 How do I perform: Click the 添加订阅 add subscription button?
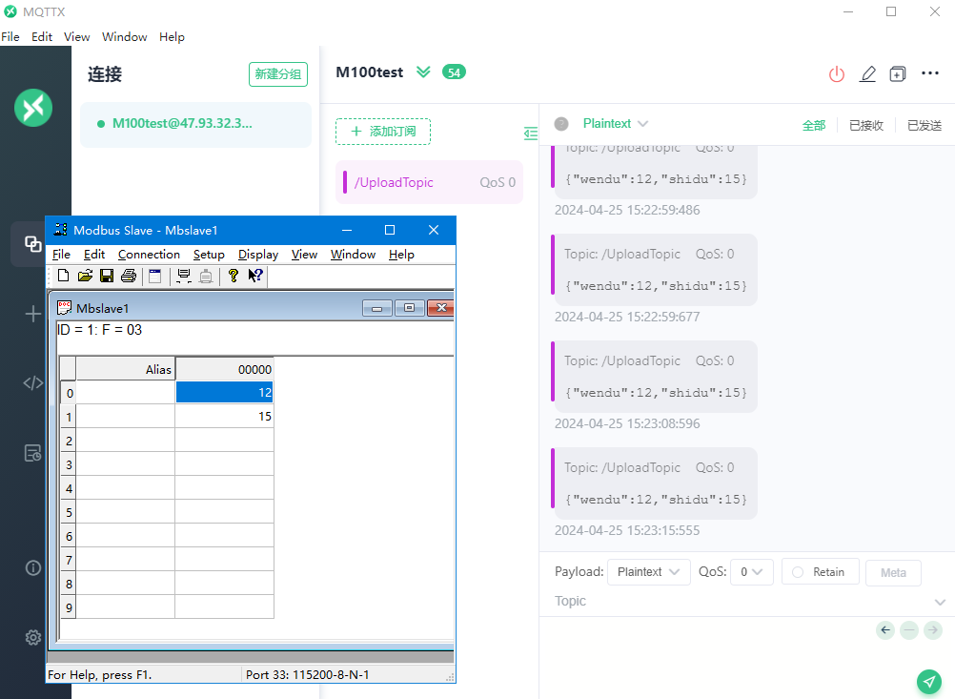tap(383, 132)
